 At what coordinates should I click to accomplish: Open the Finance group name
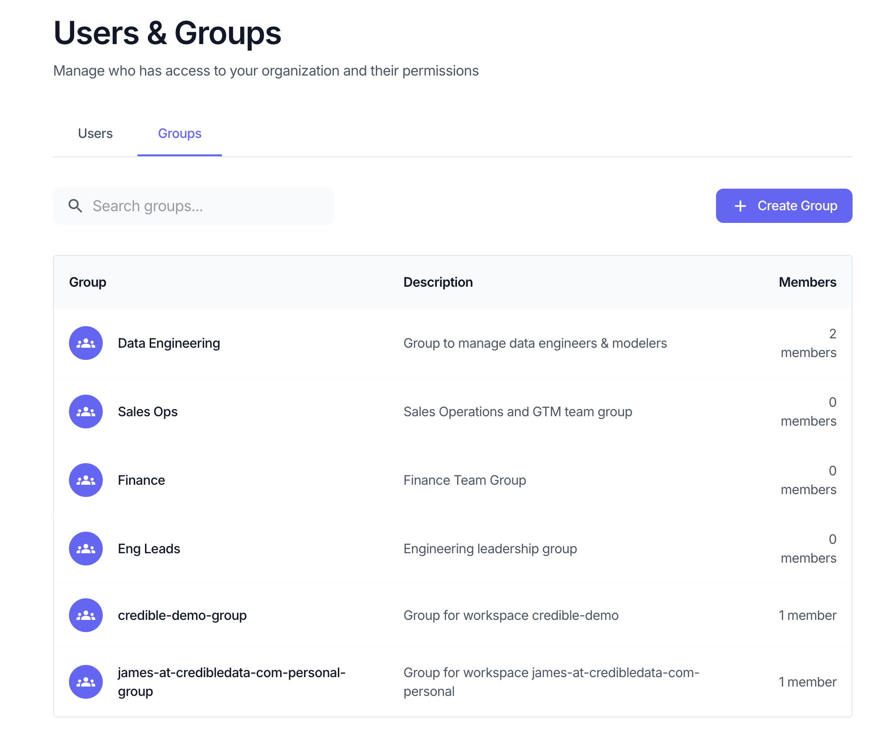[x=141, y=480]
